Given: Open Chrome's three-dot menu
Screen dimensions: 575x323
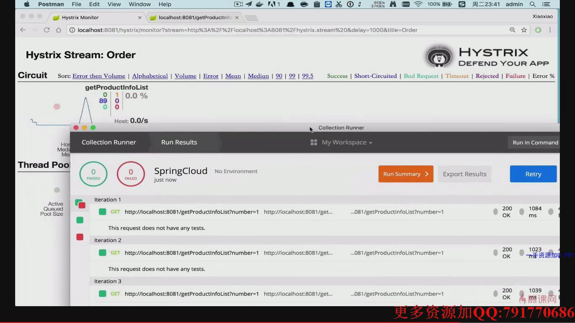Looking at the screenshot, I should [x=550, y=30].
